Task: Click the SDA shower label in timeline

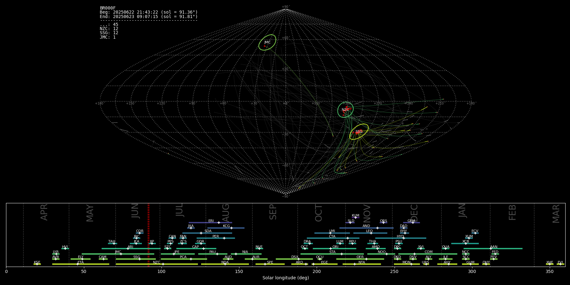Action: 208,231
